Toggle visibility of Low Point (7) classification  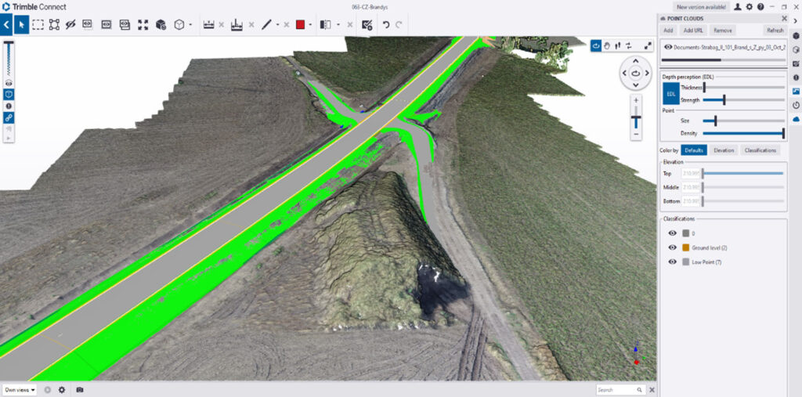point(672,262)
